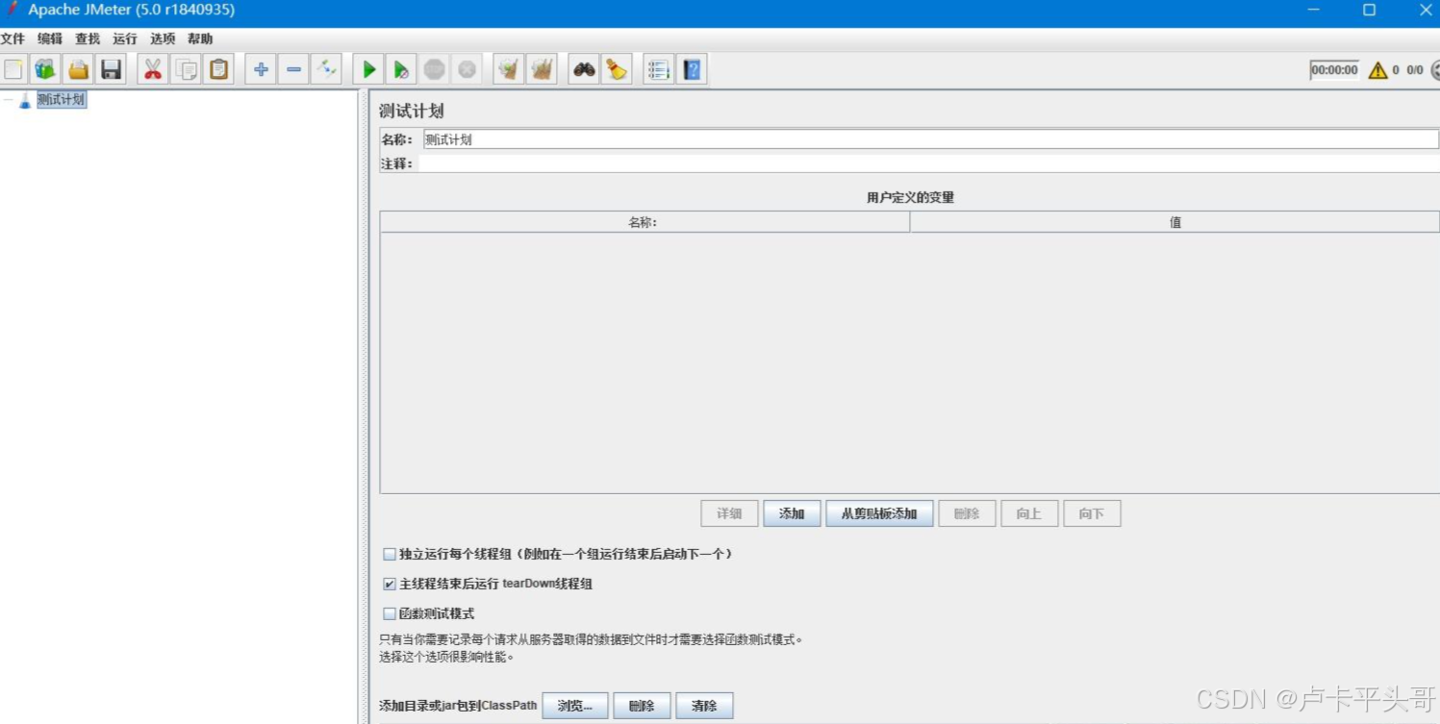Click the Shutdown test icon

[x=467, y=69]
